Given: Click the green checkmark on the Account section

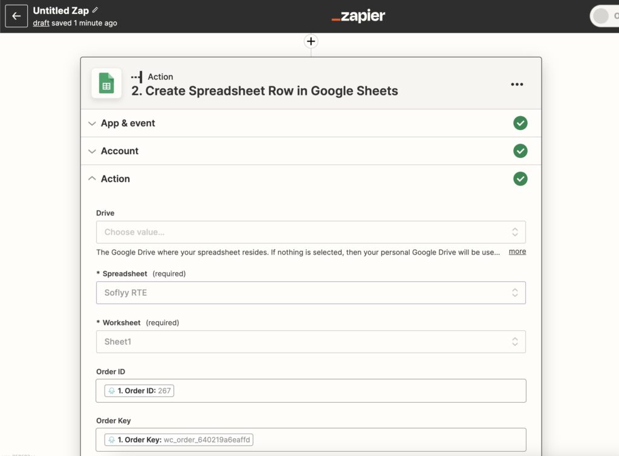Looking at the screenshot, I should (520, 151).
